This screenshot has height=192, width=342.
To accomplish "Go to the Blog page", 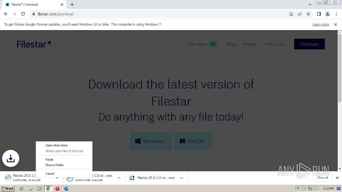I will click(231, 44).
